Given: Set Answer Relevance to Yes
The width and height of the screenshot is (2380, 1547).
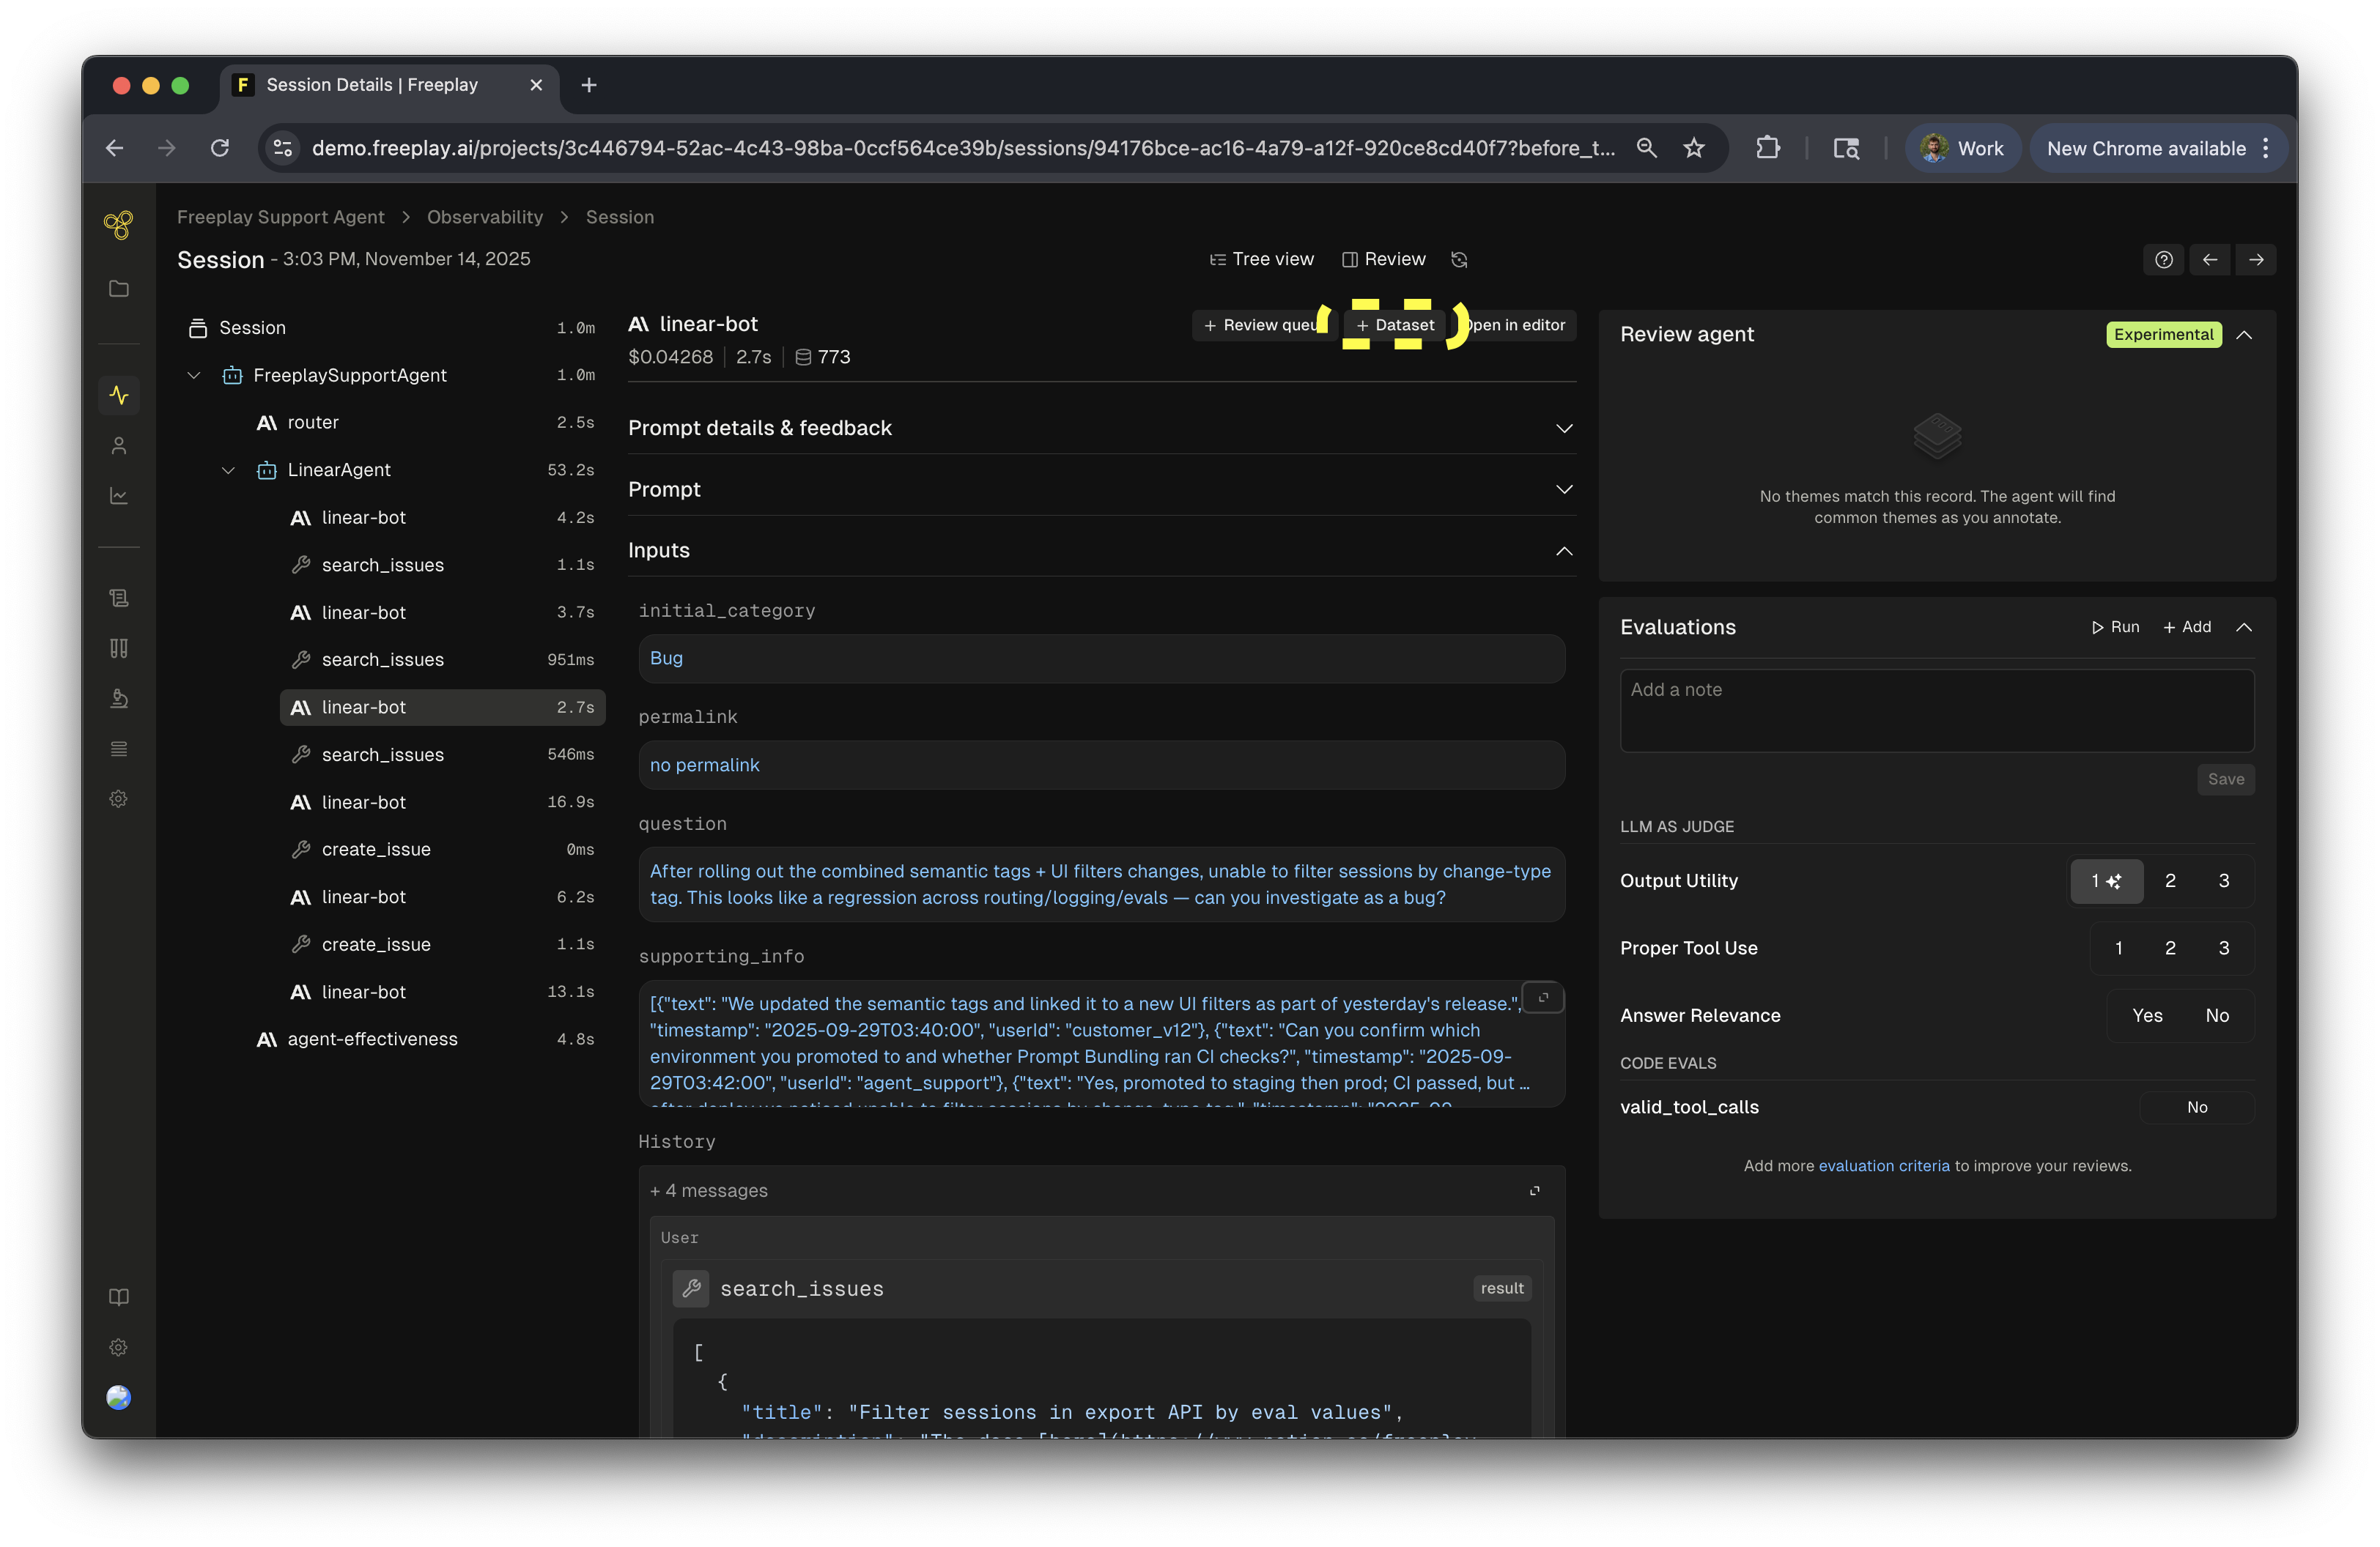Looking at the screenshot, I should click(x=2146, y=1015).
